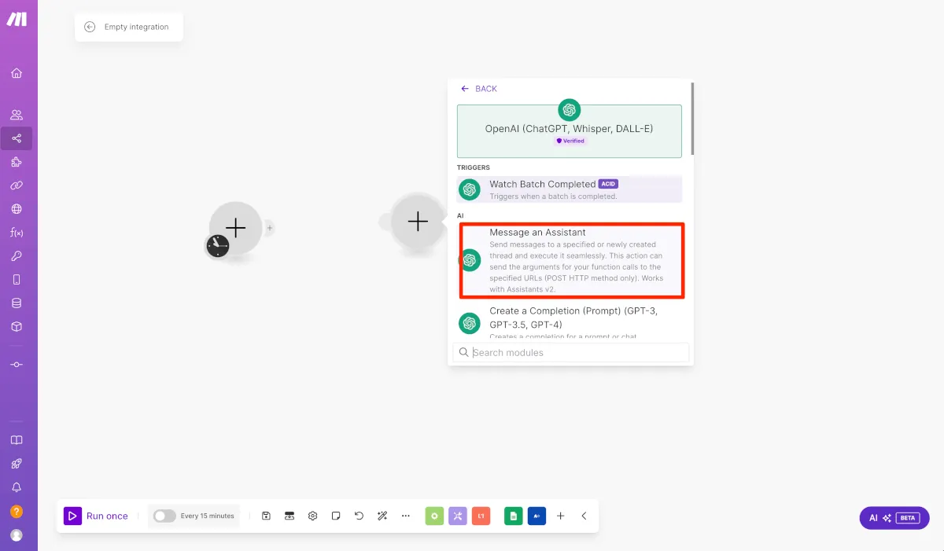Open the Team people icon in sidebar
The height and width of the screenshot is (551, 944).
pyautogui.click(x=17, y=115)
